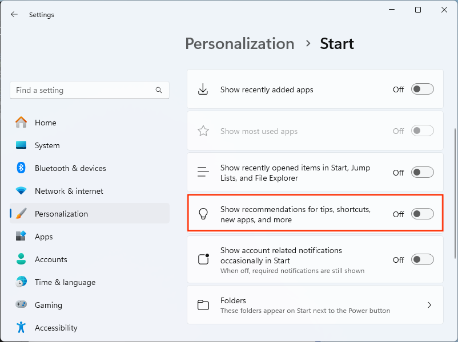
Task: Open the System settings category
Action: pos(47,145)
